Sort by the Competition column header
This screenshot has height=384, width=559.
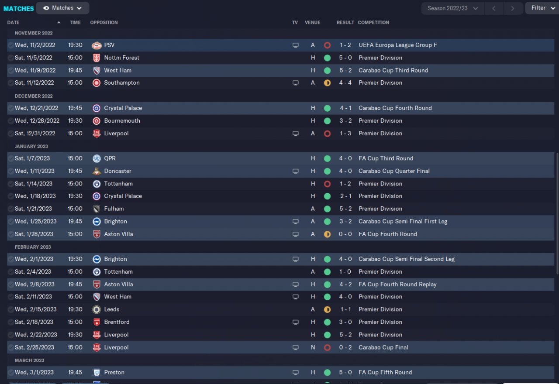pos(373,22)
